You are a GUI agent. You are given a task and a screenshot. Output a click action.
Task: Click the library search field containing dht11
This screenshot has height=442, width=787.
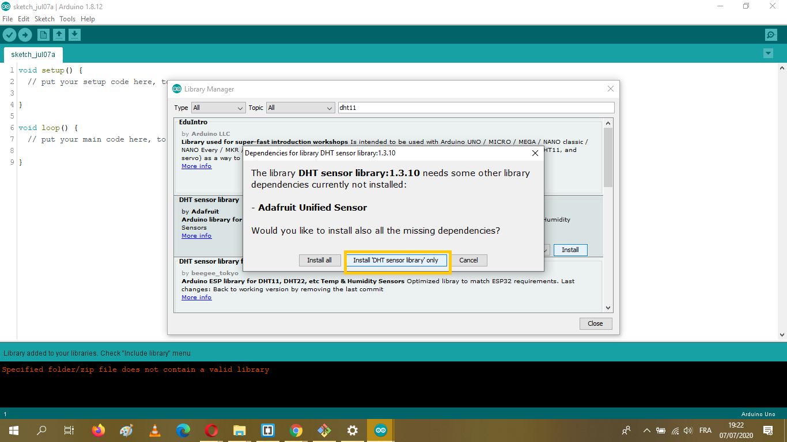pyautogui.click(x=476, y=108)
